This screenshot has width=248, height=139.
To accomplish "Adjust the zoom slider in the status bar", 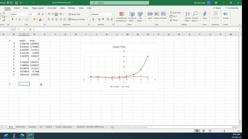I will coord(224,131).
